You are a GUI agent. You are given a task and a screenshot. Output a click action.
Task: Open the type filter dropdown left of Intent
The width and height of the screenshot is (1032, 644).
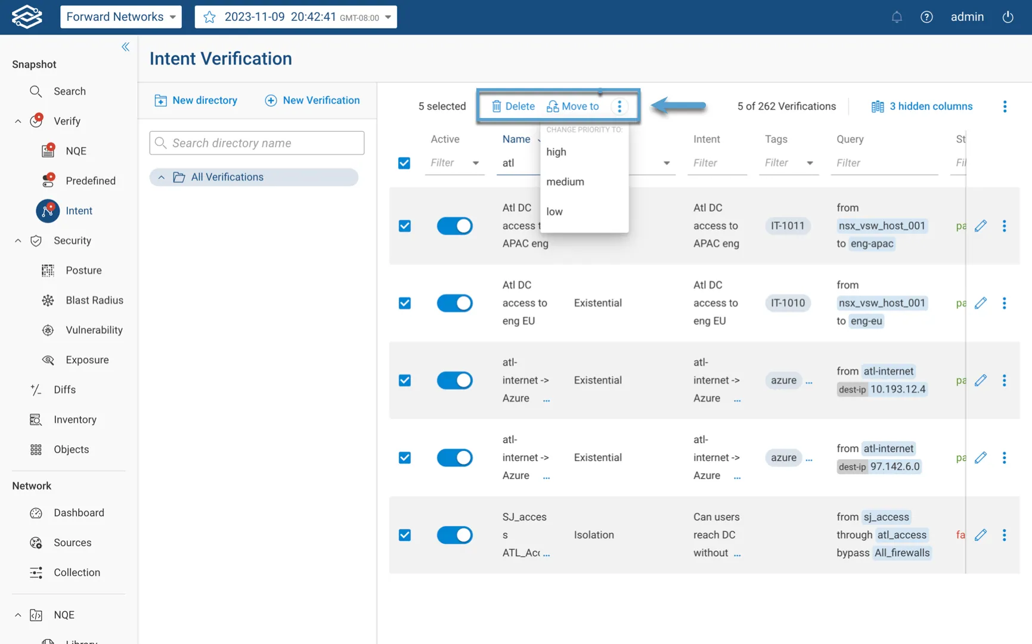[x=666, y=163]
